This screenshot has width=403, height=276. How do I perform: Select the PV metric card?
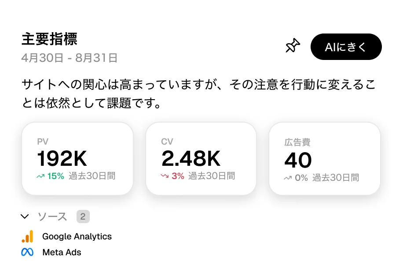pos(77,159)
